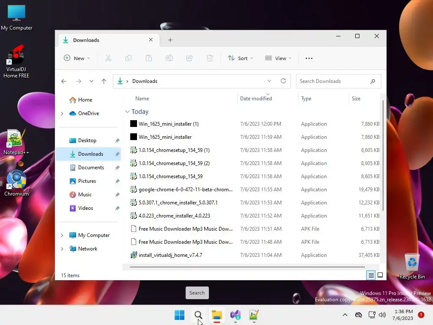Go up one folder level arrow

click(104, 81)
